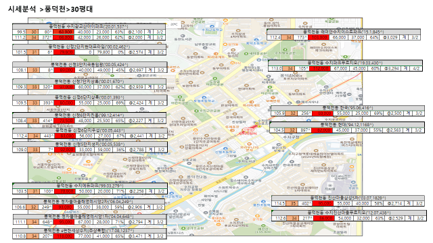The width and height of the screenshot is (433, 243).
Task: Select the 114.5 cell
Action: click(279, 203)
